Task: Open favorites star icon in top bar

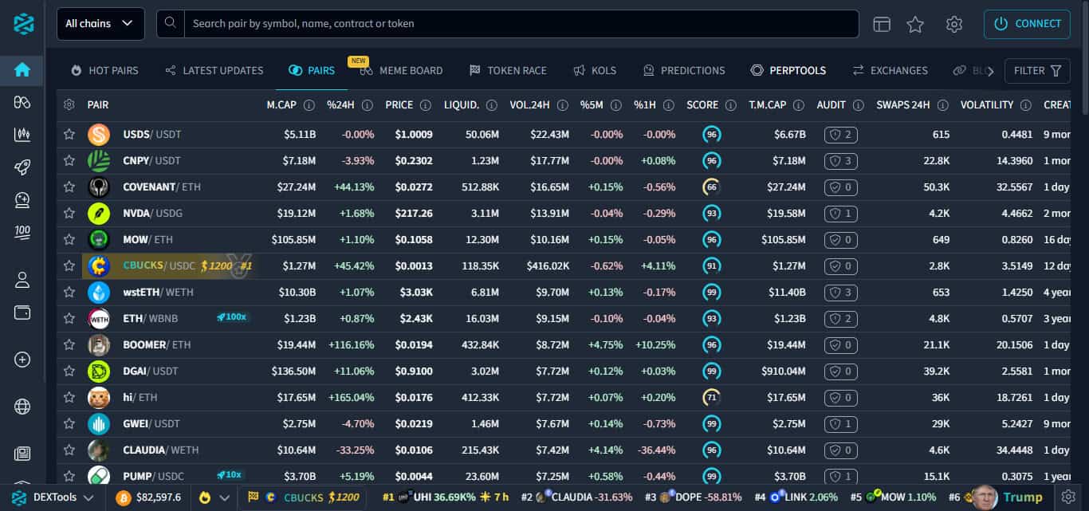Action: [915, 24]
